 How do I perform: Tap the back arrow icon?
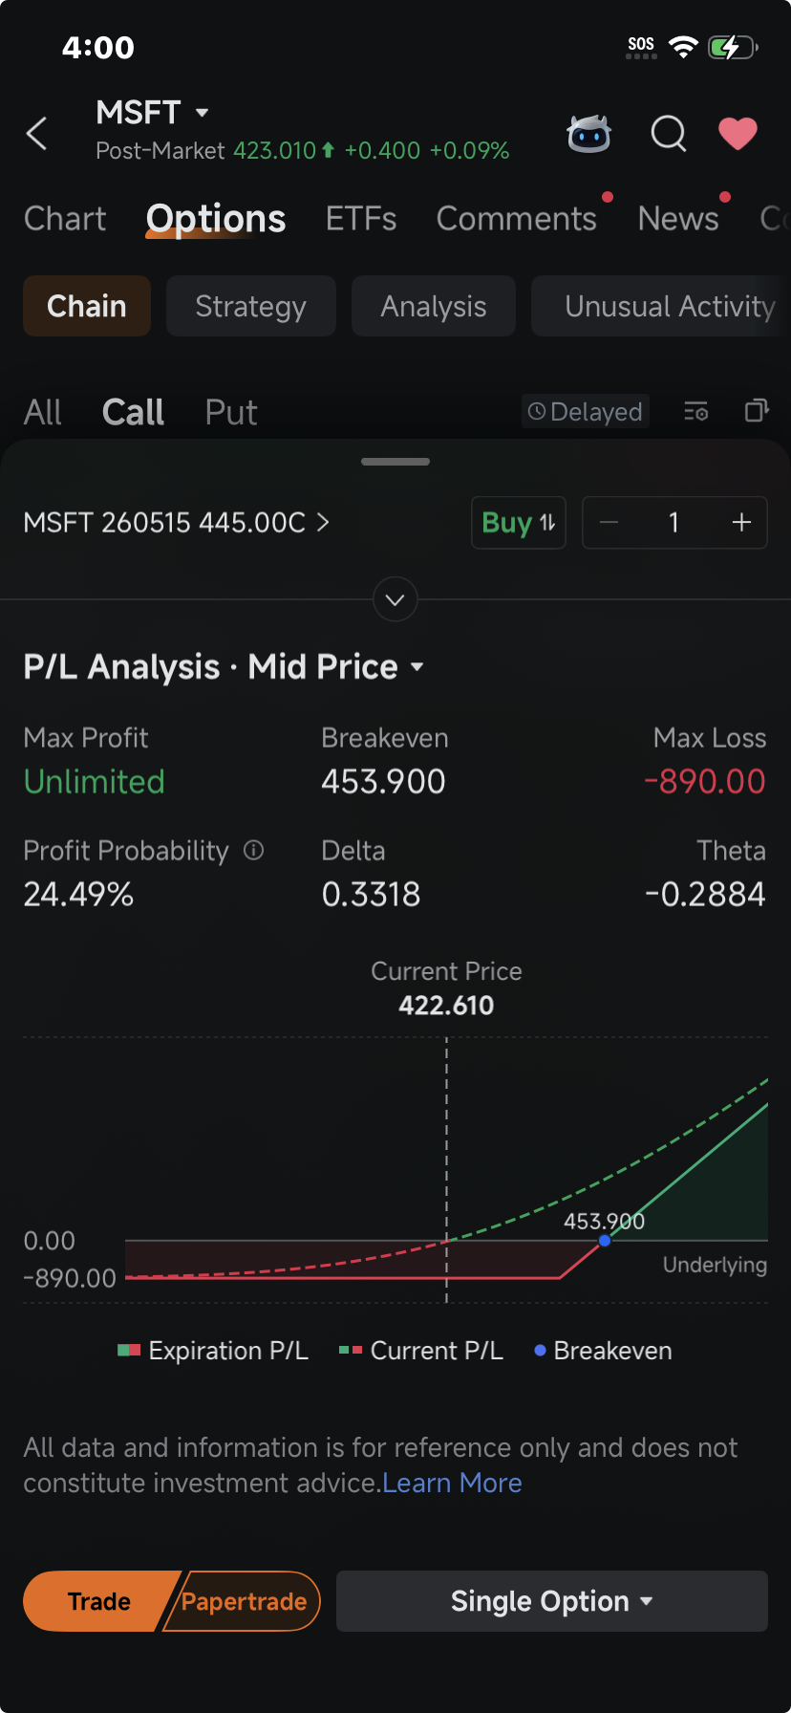pos(37,134)
